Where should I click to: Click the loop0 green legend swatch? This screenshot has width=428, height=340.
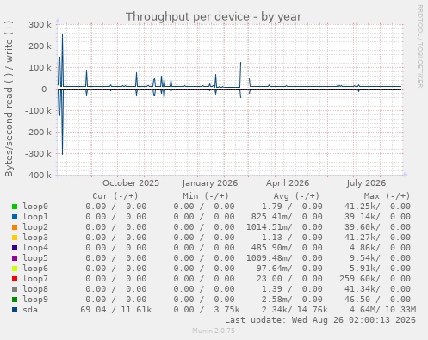15,207
